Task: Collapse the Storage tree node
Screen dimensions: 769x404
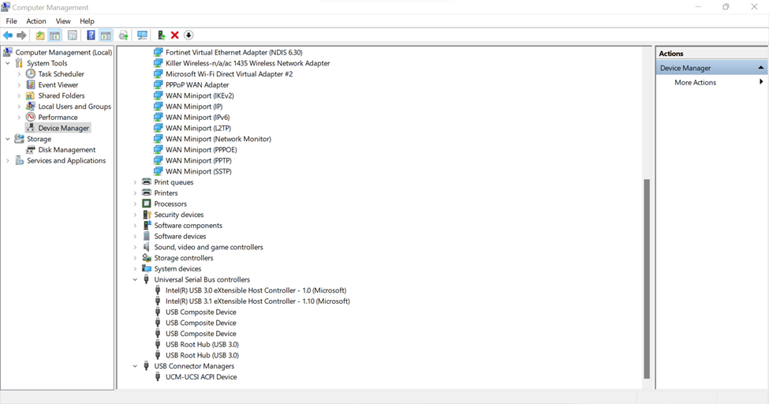Action: click(x=8, y=139)
